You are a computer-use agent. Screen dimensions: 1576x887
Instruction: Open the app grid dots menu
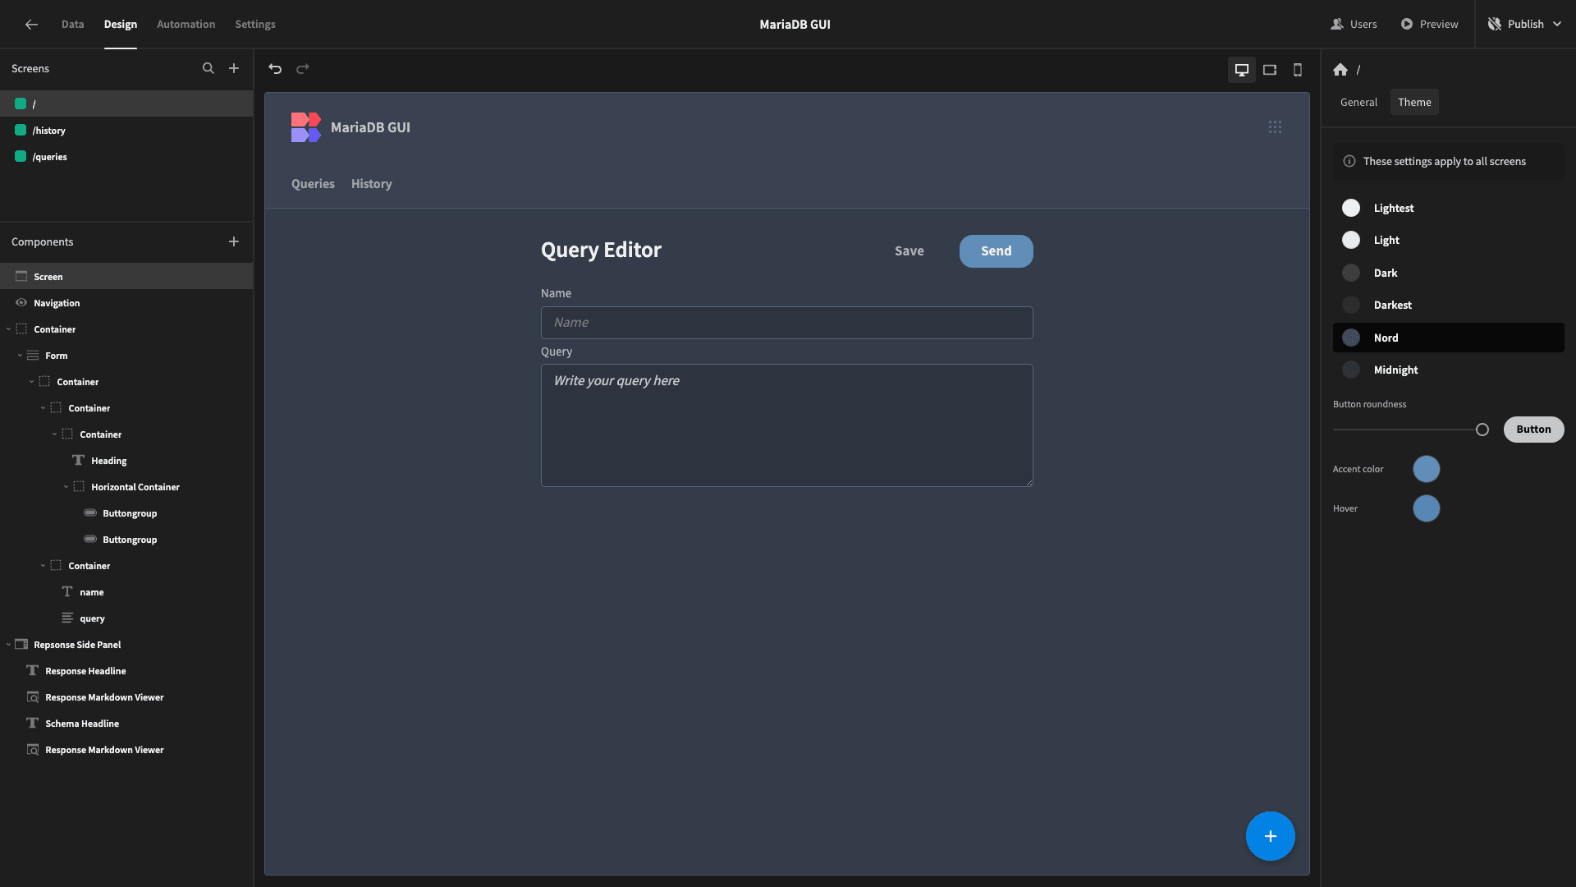[x=1275, y=127]
